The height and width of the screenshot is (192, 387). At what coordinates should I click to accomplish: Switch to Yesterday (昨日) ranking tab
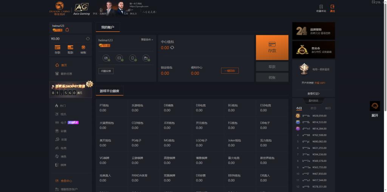[313, 108]
